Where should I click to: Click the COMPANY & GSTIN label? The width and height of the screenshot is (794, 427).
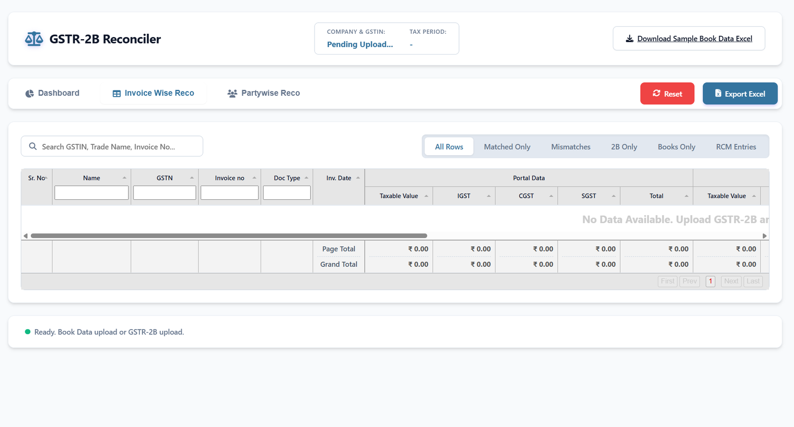coord(356,32)
